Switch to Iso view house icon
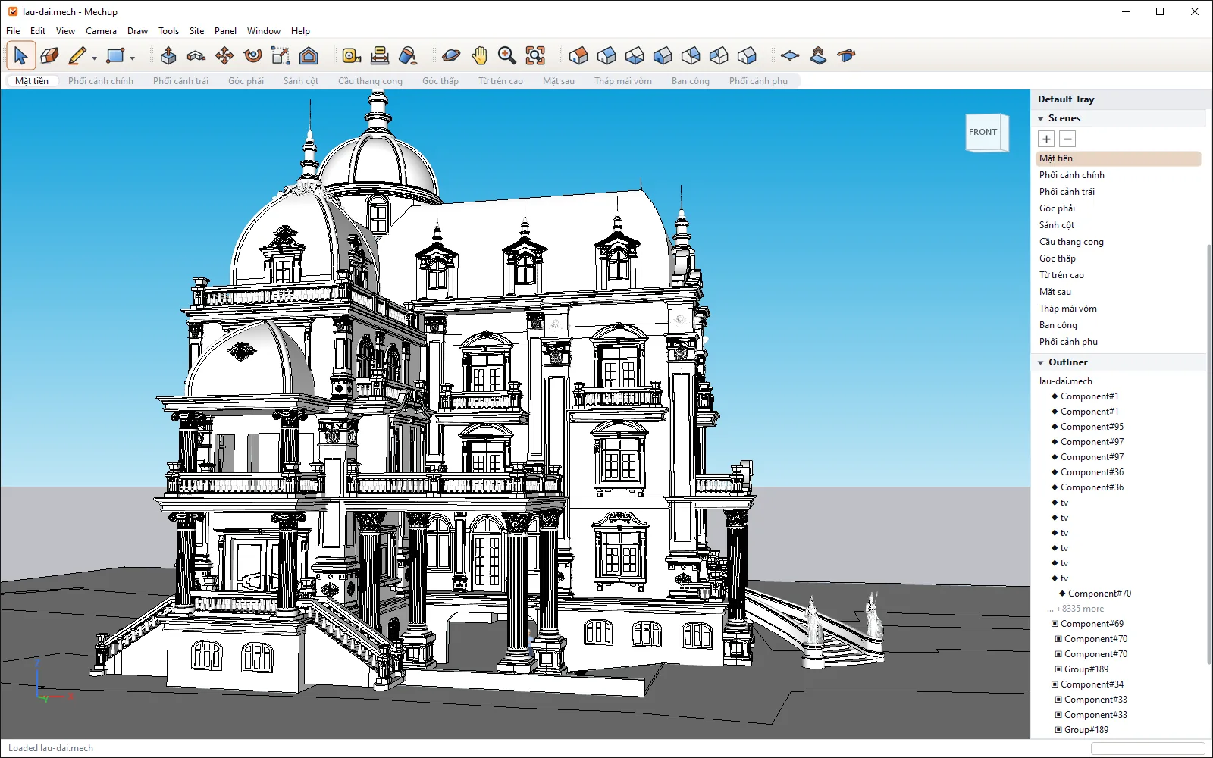Screen dimensions: 1213x758 (578, 55)
